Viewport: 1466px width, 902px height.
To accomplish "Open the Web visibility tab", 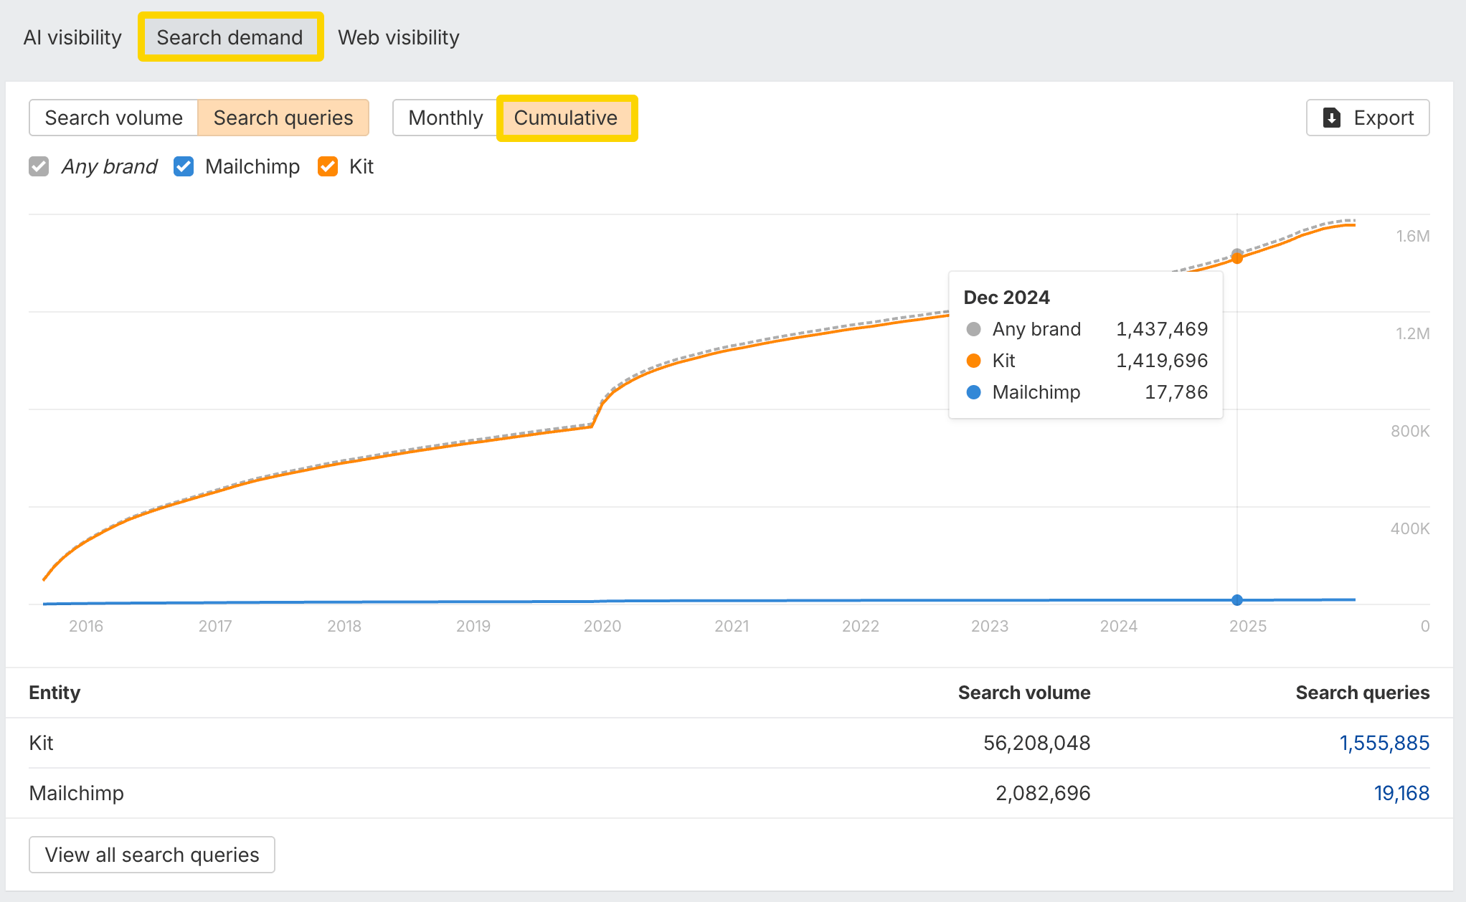I will [398, 37].
